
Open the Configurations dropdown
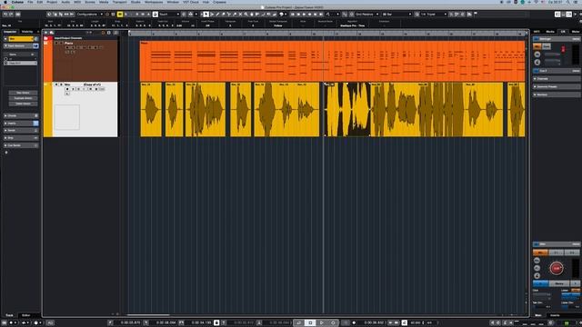89,15
